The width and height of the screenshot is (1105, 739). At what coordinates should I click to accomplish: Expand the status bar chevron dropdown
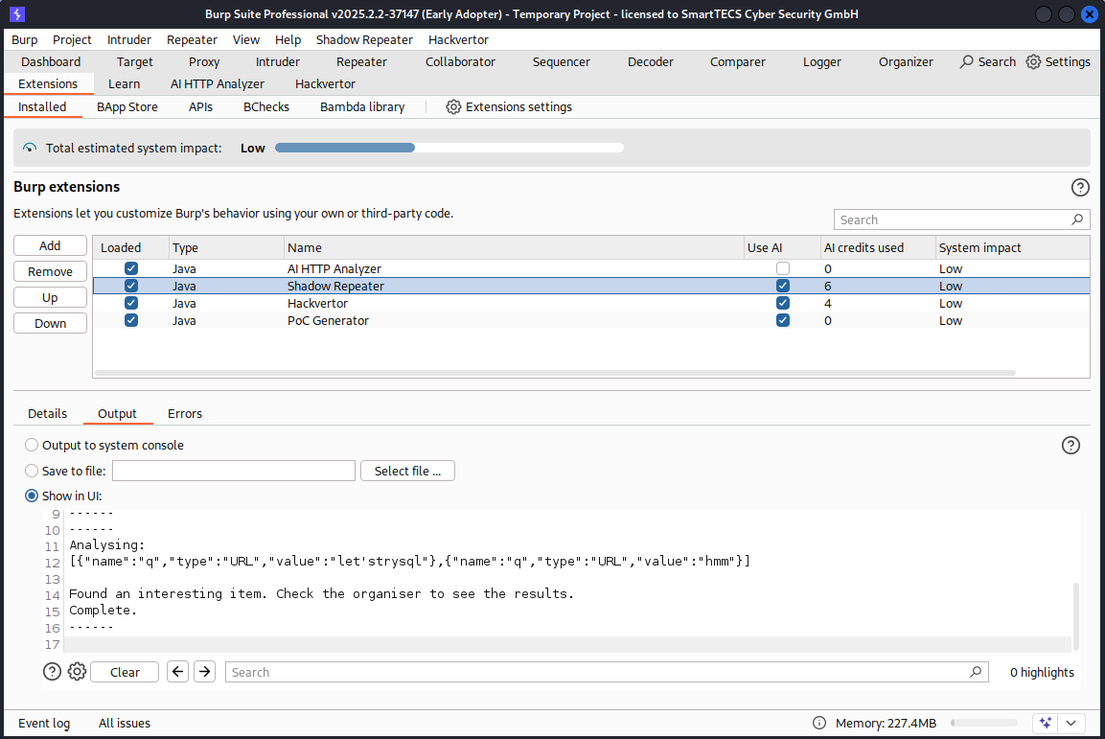click(1071, 723)
